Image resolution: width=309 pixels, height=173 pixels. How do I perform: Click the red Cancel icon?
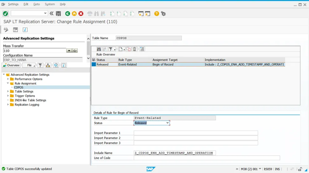[x=81, y=14]
